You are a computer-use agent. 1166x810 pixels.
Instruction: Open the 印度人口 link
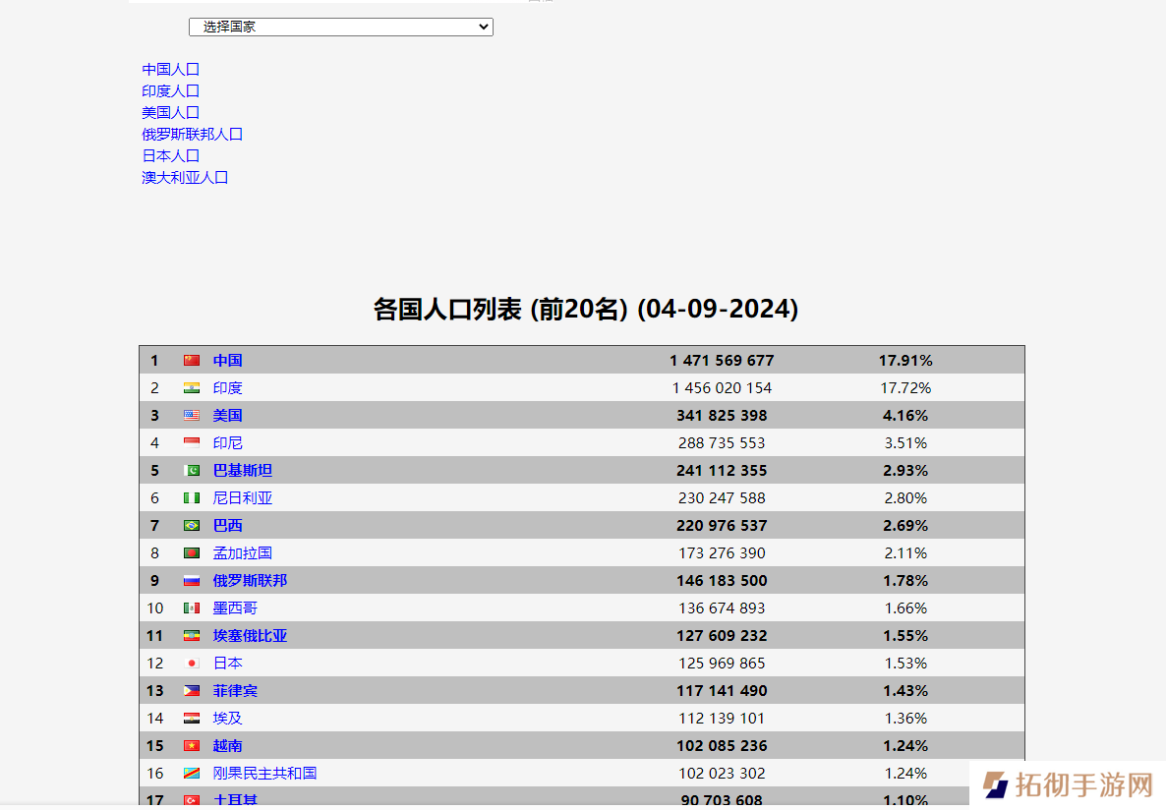point(171,91)
